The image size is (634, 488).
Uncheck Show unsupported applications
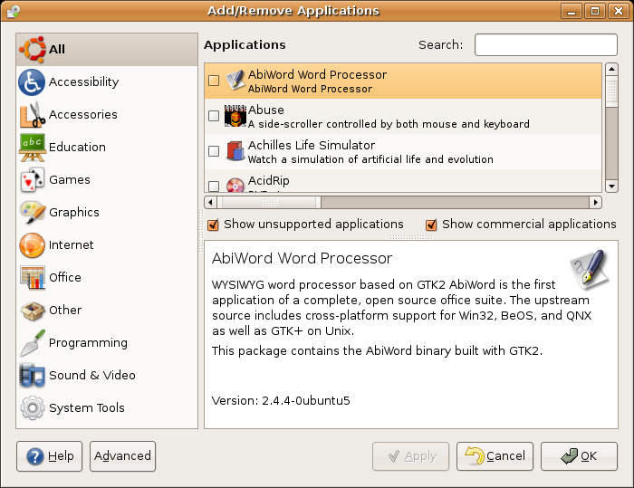[x=213, y=225]
